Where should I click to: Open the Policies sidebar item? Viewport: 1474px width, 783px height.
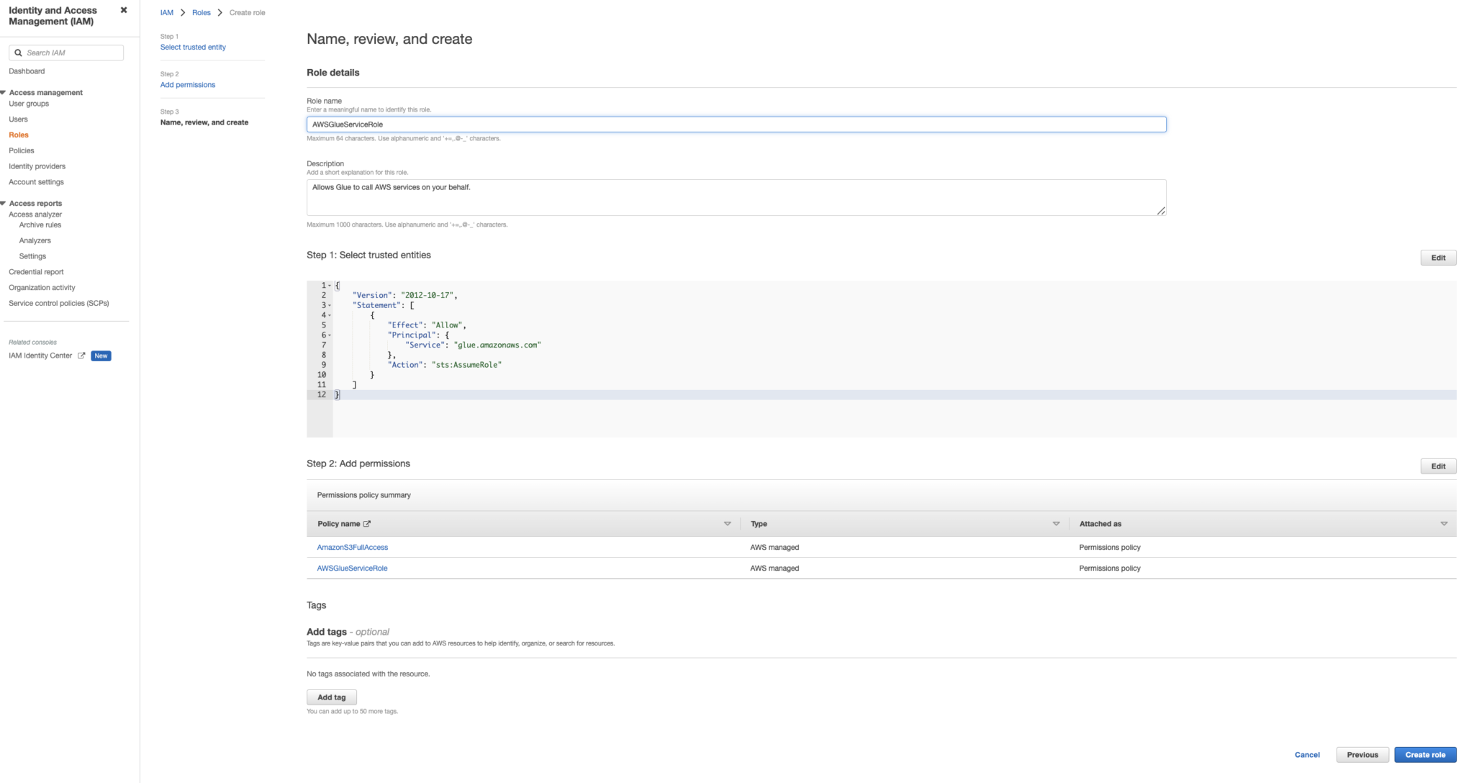click(x=22, y=150)
